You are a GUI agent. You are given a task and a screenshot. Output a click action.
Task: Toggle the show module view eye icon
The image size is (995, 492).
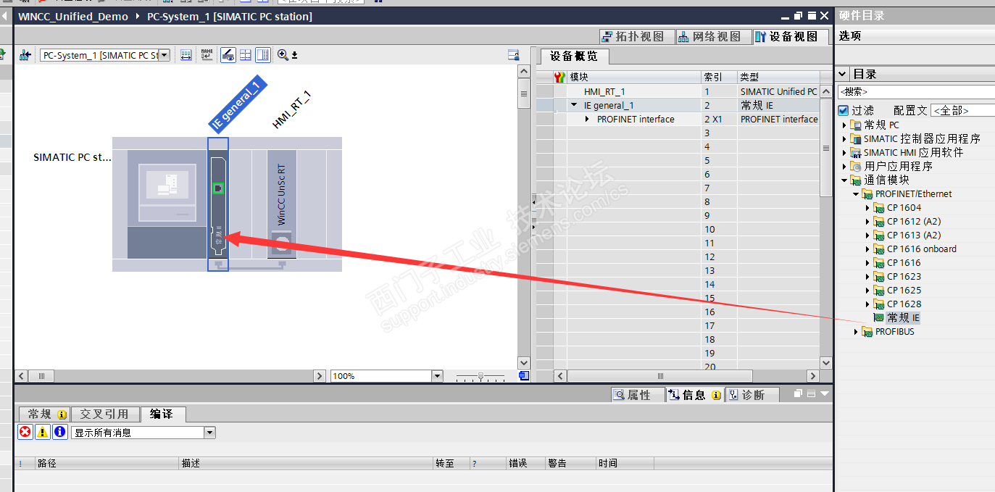point(228,55)
